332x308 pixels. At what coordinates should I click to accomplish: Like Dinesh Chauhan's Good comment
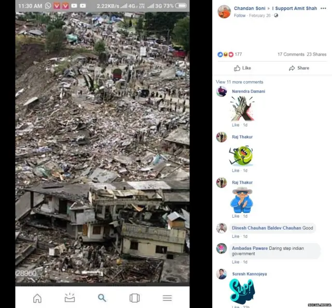pyautogui.click(x=236, y=236)
